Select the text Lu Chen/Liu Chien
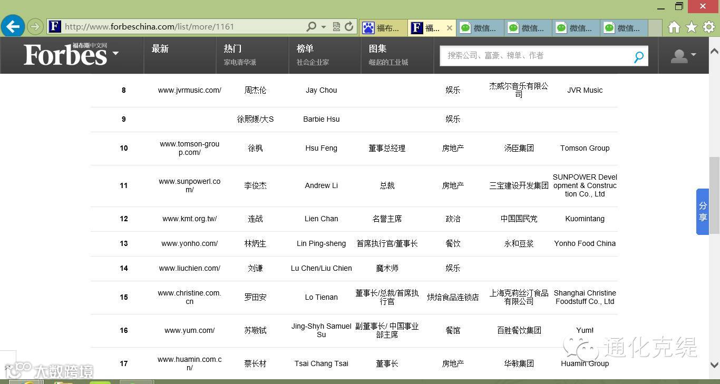This screenshot has width=720, height=384. pyautogui.click(x=322, y=268)
